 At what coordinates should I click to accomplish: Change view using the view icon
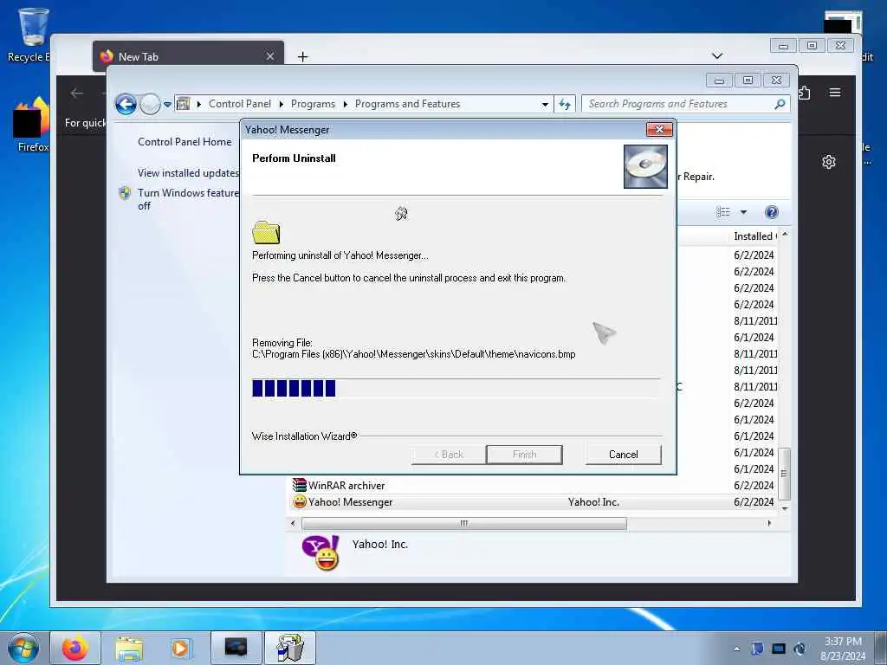(x=723, y=212)
